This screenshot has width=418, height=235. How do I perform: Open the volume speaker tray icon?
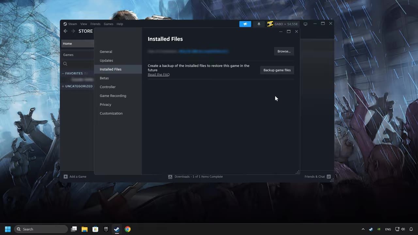pos(403,229)
